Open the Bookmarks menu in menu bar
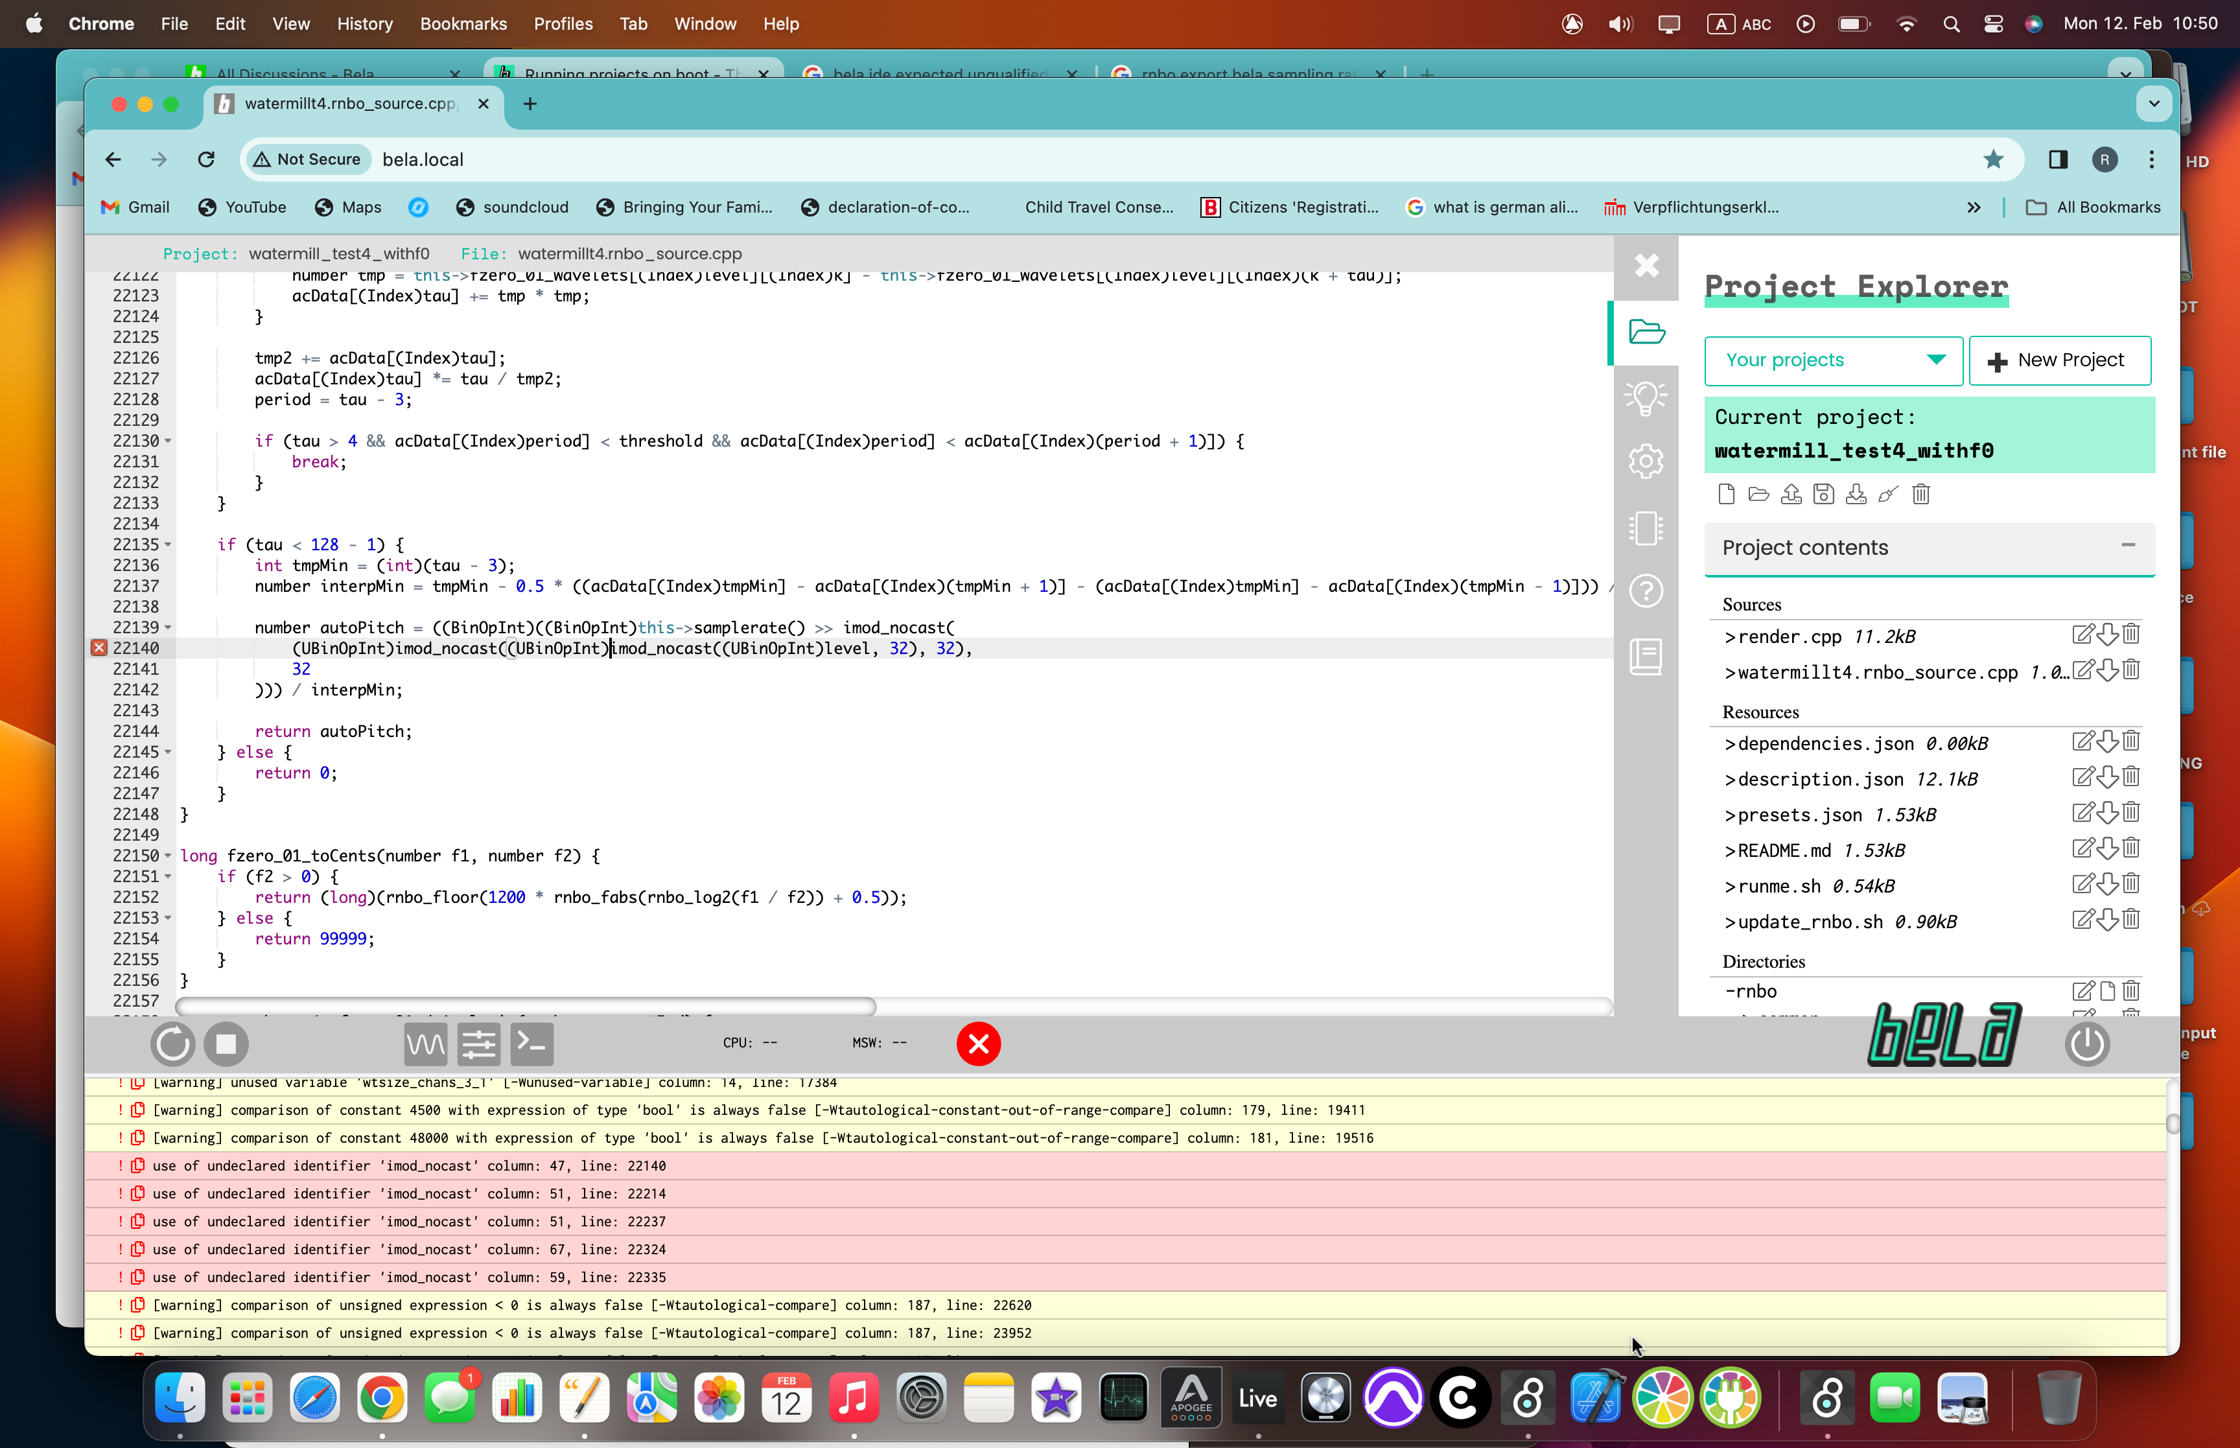Screen dimensions: 2240x1448 point(463,23)
